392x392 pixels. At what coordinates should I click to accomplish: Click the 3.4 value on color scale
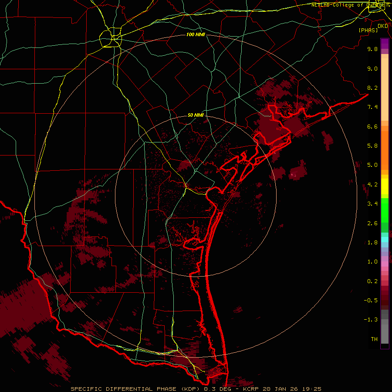[372, 204]
